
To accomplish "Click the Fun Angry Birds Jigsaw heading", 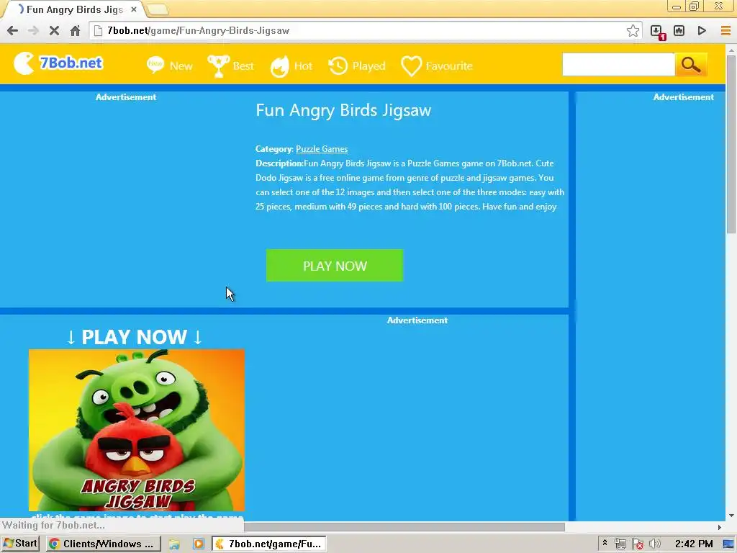I will pyautogui.click(x=343, y=110).
